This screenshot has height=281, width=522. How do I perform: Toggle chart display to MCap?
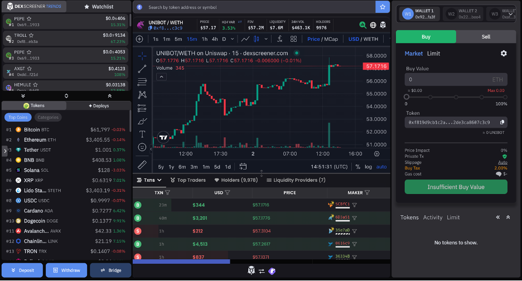(x=331, y=39)
